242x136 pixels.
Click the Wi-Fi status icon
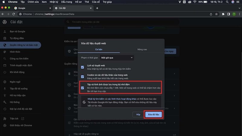click(195, 2)
